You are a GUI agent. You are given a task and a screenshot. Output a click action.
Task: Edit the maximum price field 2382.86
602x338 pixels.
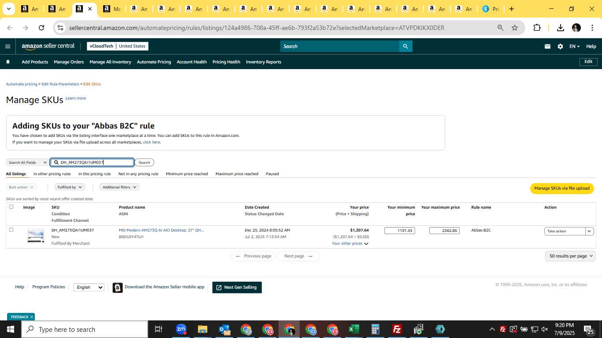click(x=444, y=231)
